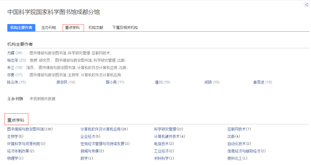Open subject 图书情报与数字图书馆(130)
This screenshot has height=165, width=311.
point(30,129)
